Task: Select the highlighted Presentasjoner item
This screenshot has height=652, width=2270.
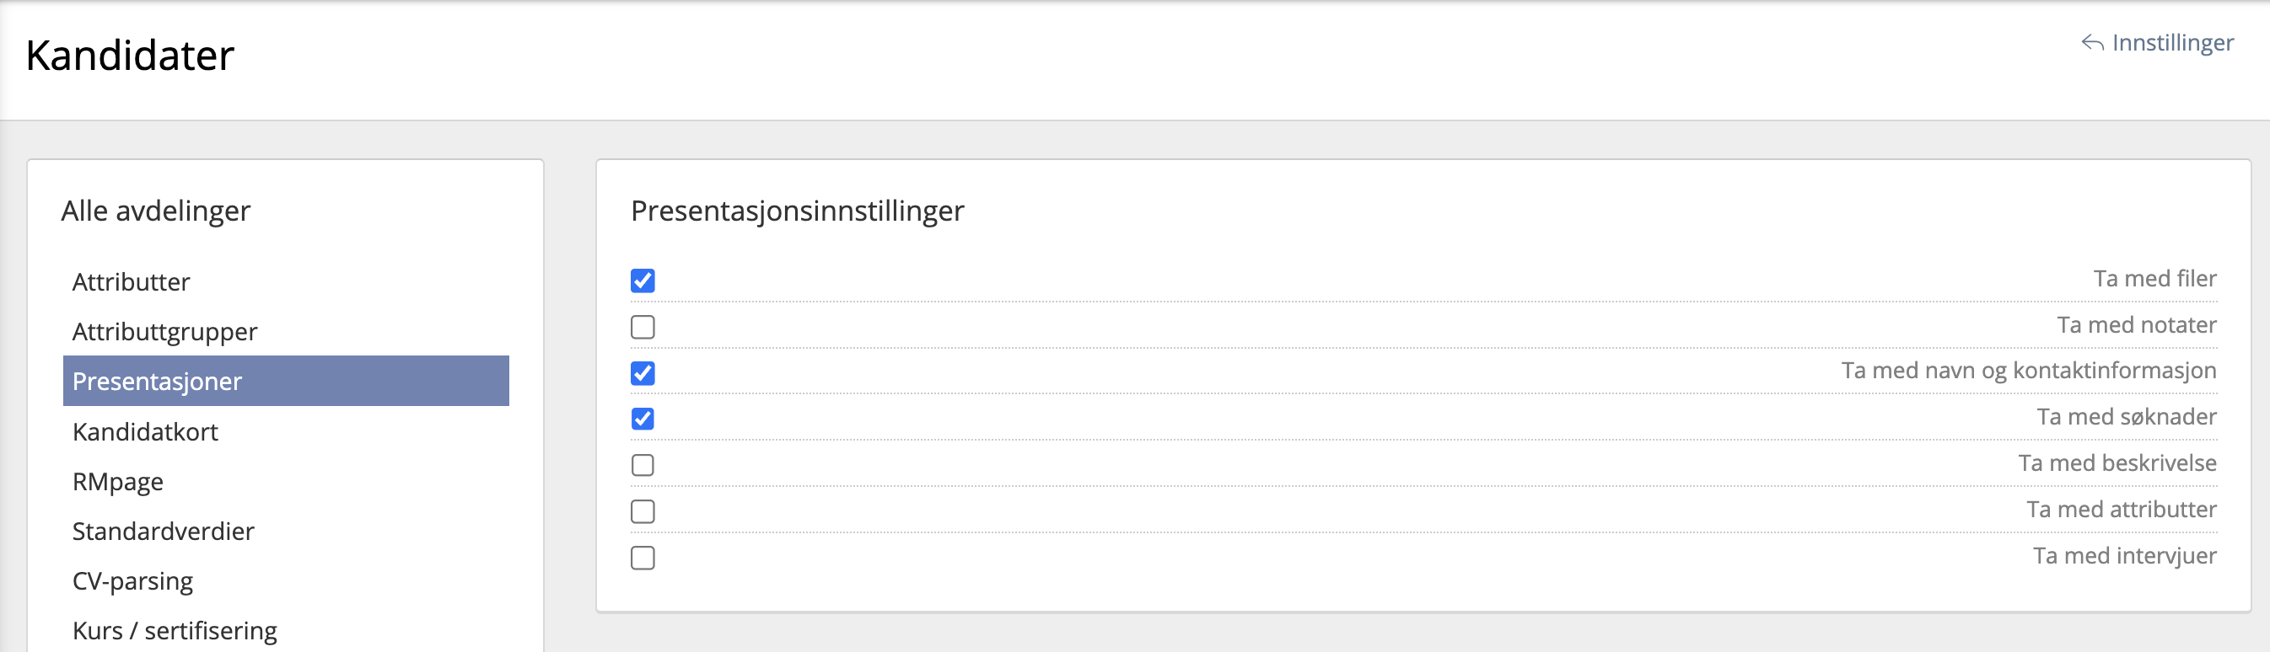Action: [157, 381]
